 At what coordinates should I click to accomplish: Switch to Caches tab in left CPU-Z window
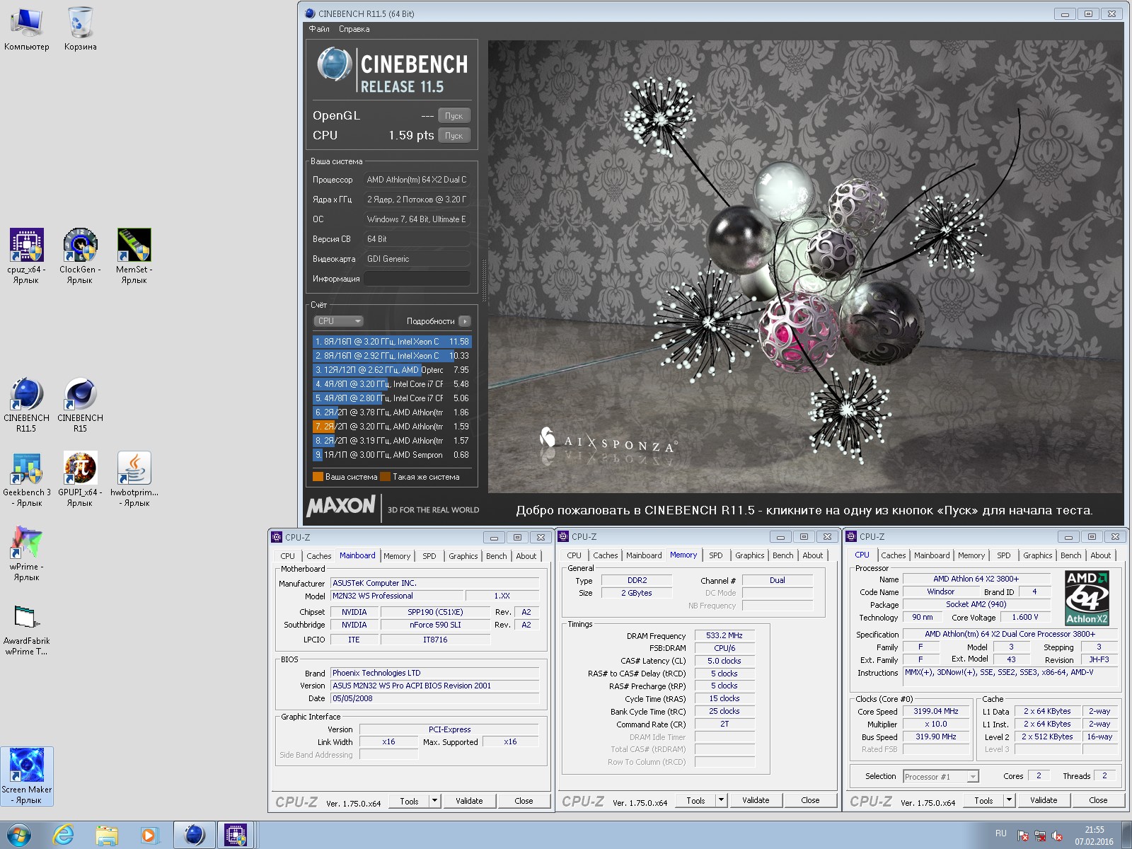[318, 556]
